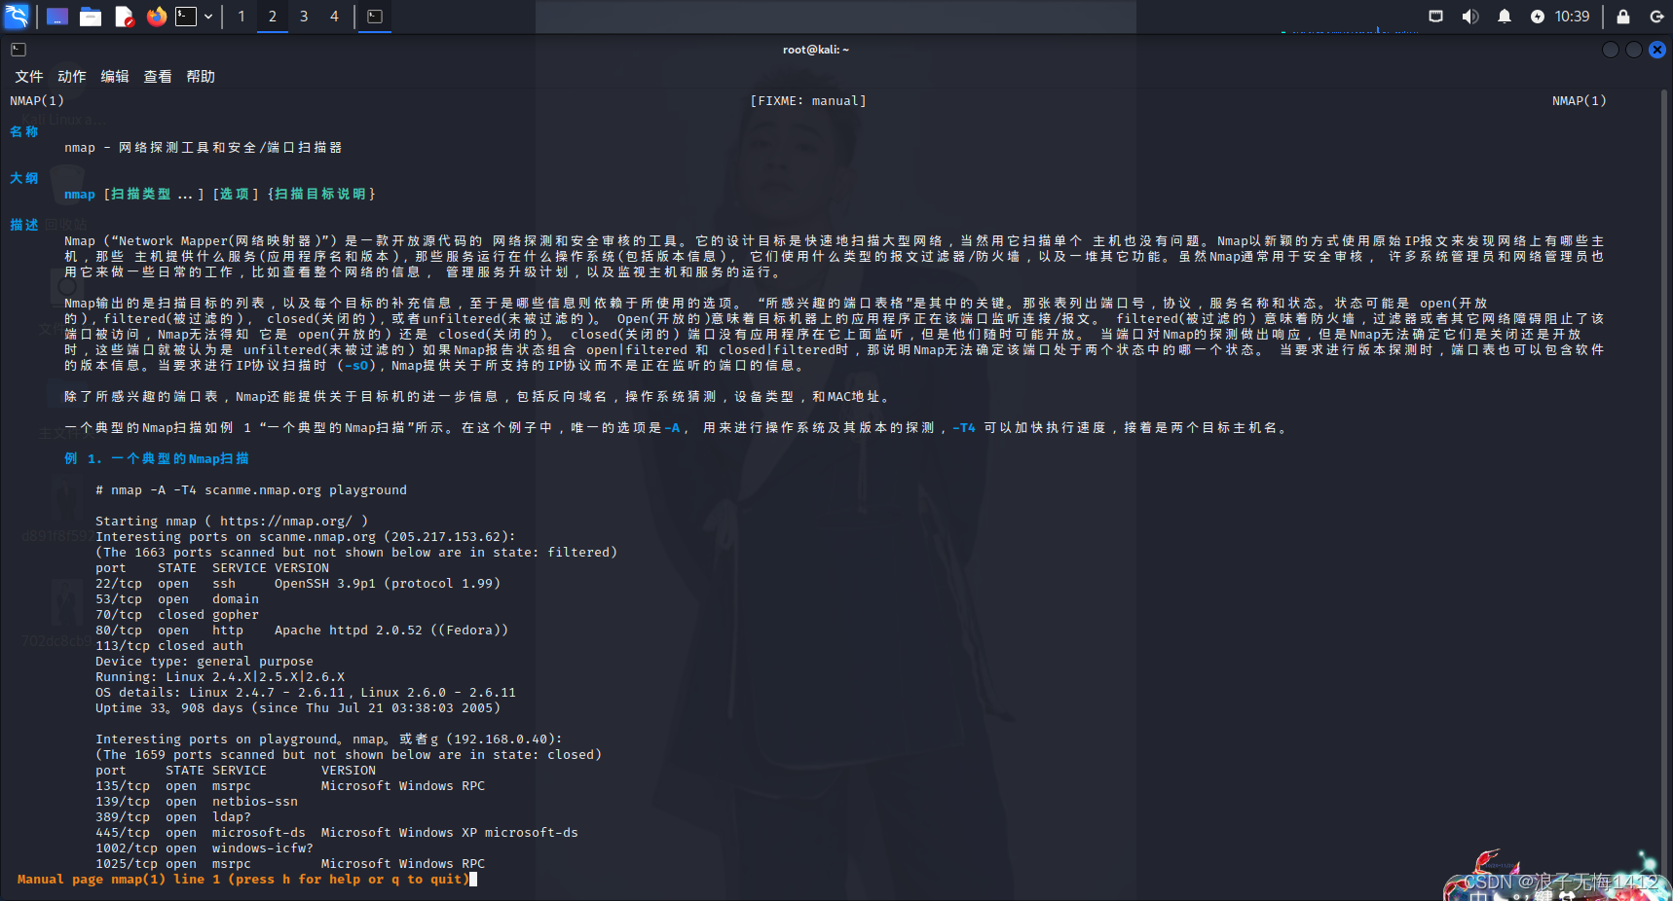Click the '139/tcp open netbios-ssn' row

(x=197, y=801)
